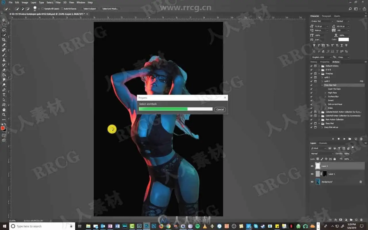Select the Path Selection tool
This screenshot has height=230, width=368.
(x=4, y=100)
